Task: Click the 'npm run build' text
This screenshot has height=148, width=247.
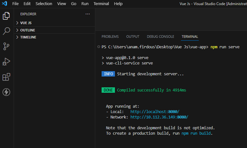Action: tap(196, 133)
